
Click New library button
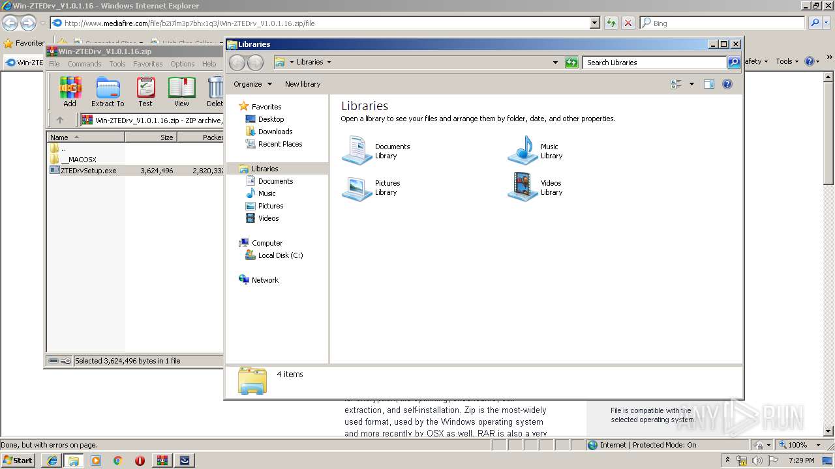tap(303, 84)
